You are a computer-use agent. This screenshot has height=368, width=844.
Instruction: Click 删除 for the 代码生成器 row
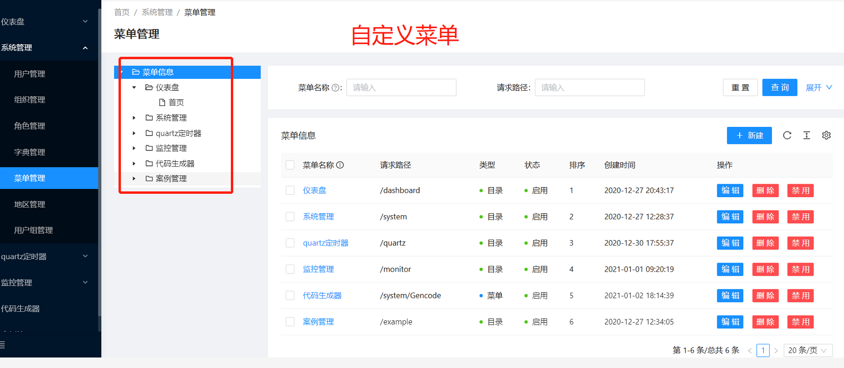point(766,295)
